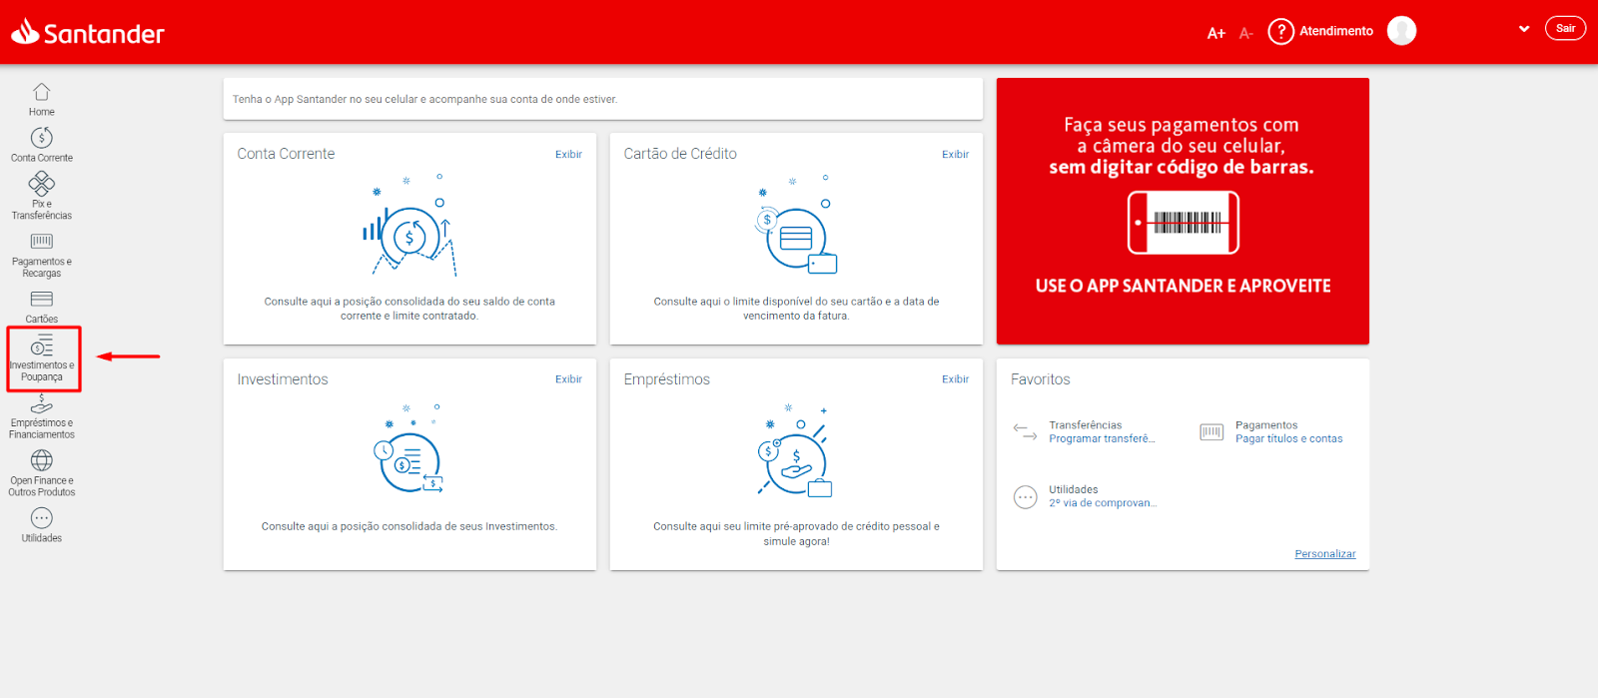Open Investimentos e Poupança in sidebar

pos(42,358)
